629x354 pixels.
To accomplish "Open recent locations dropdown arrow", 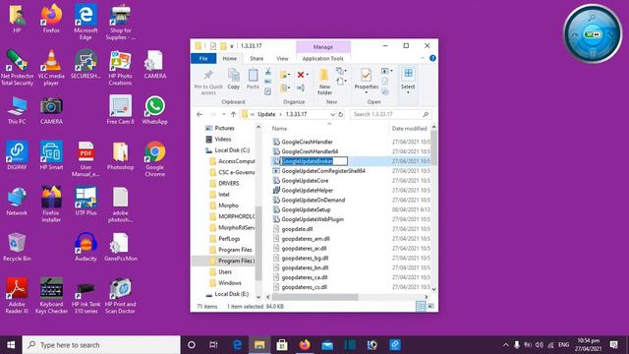I will click(223, 114).
